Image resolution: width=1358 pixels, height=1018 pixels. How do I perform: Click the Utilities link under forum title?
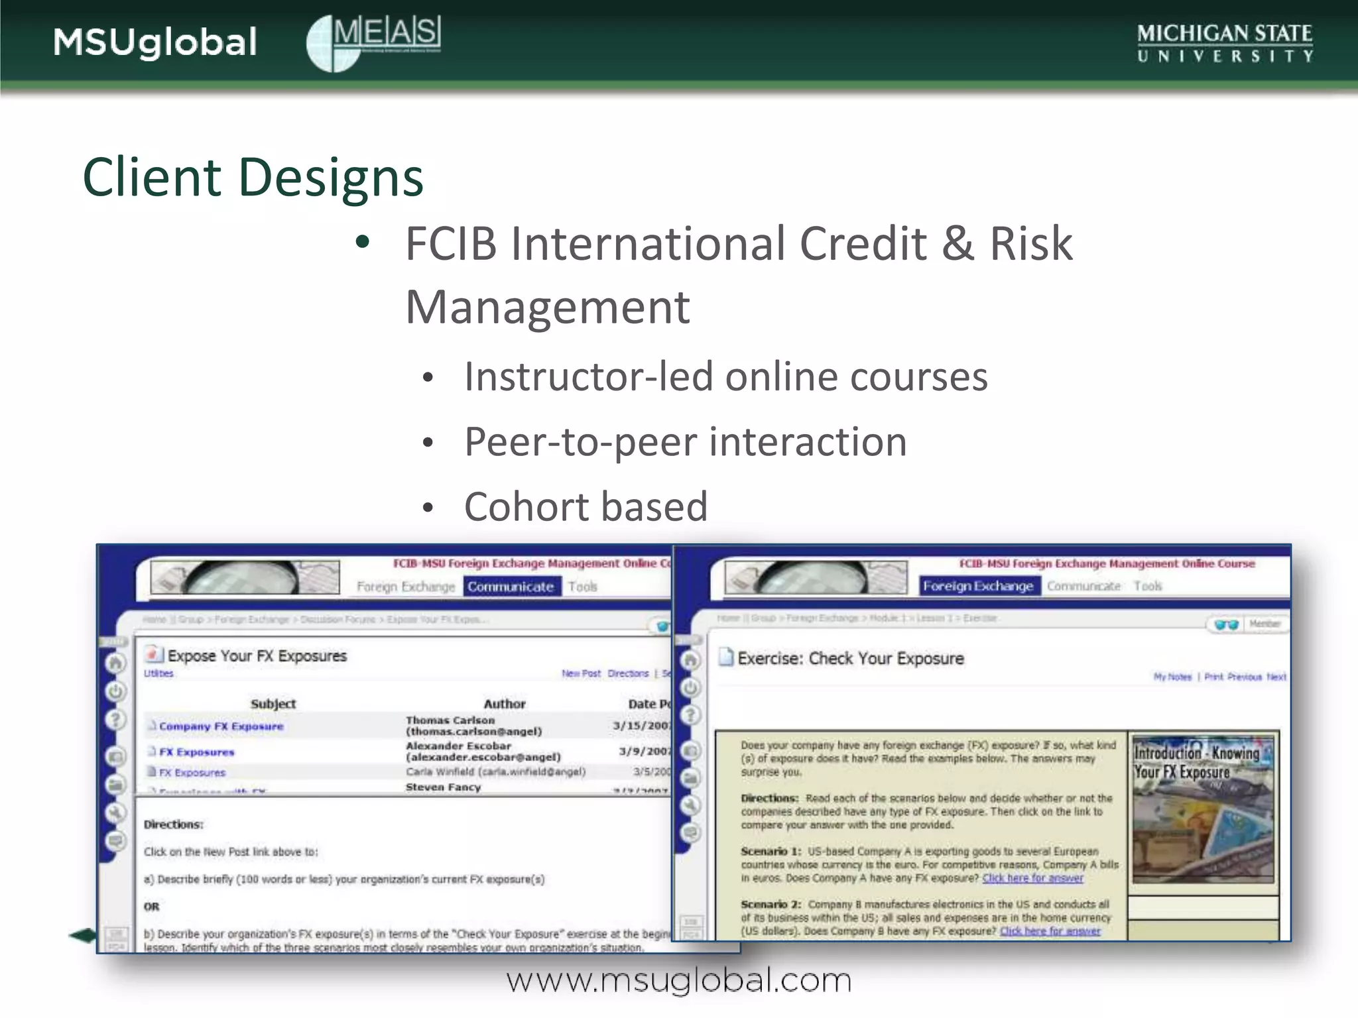(x=159, y=673)
